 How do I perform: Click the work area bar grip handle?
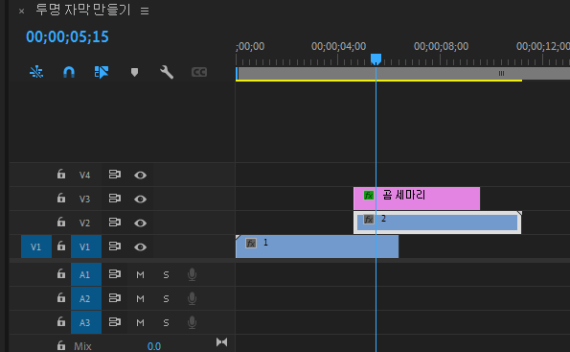501,74
